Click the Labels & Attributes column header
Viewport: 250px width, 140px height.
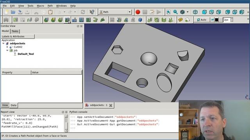[18, 37]
